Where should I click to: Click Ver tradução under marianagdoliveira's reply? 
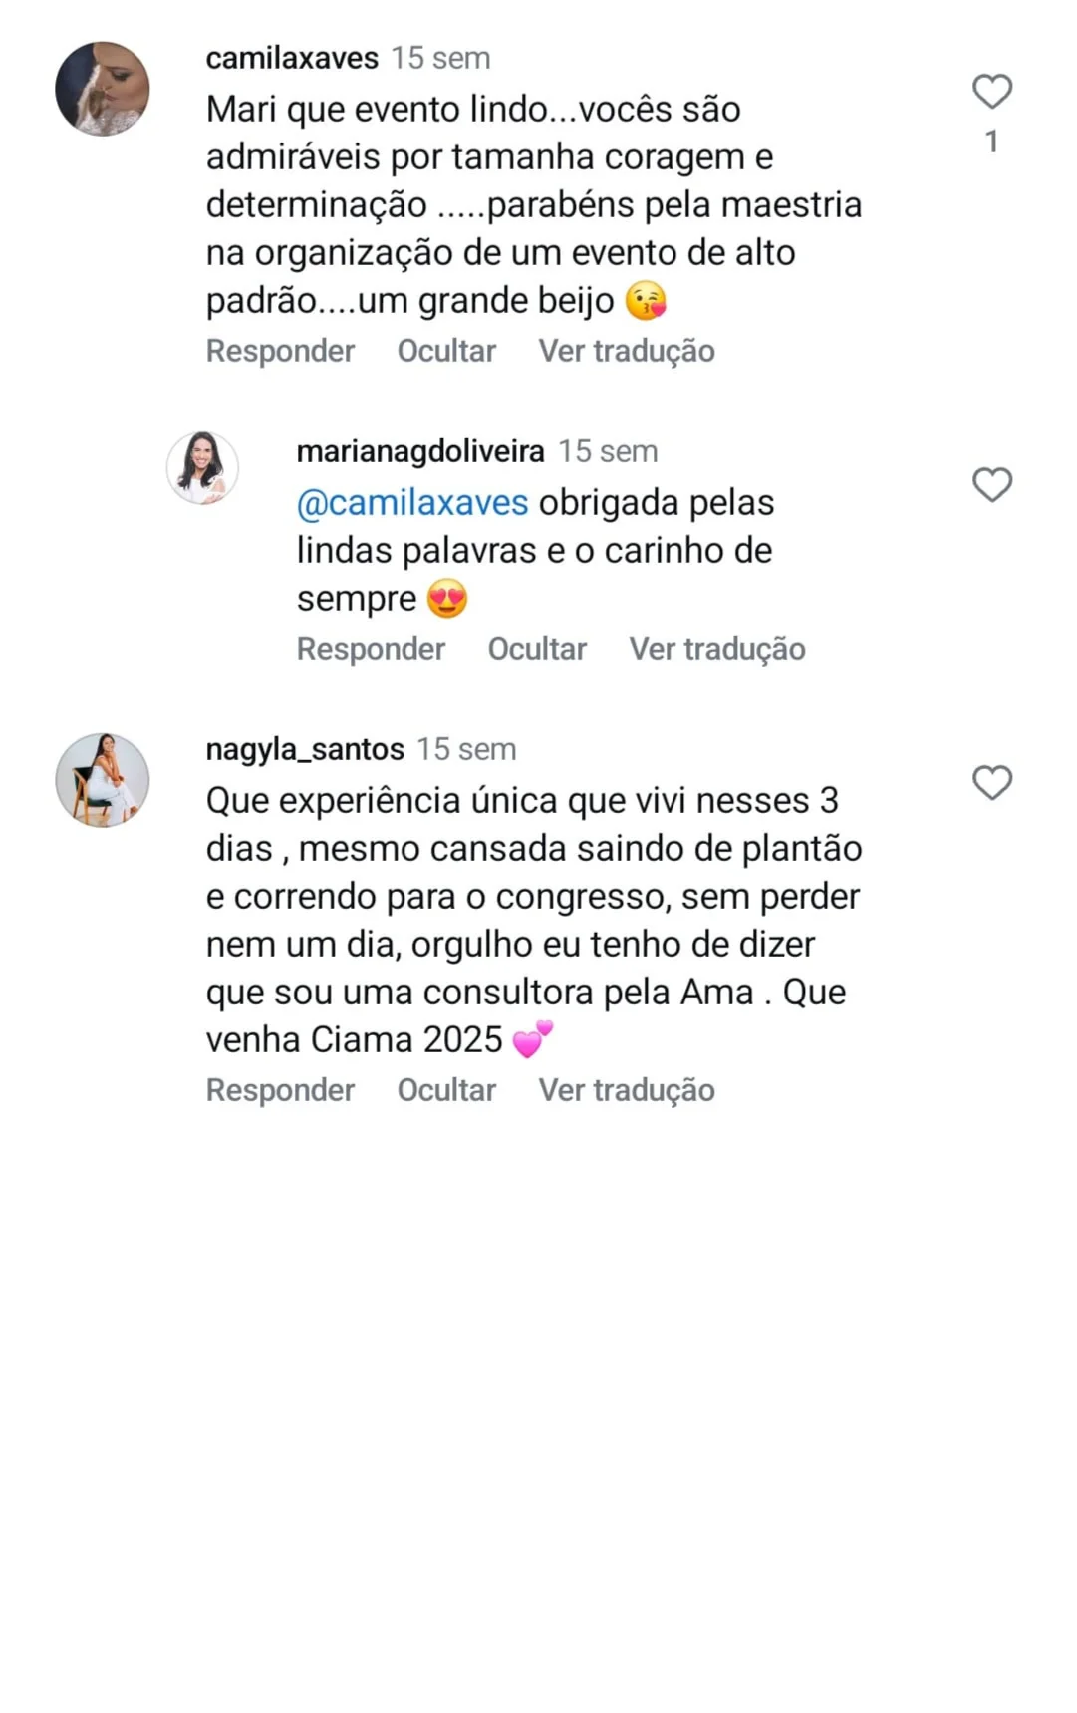[x=717, y=649]
